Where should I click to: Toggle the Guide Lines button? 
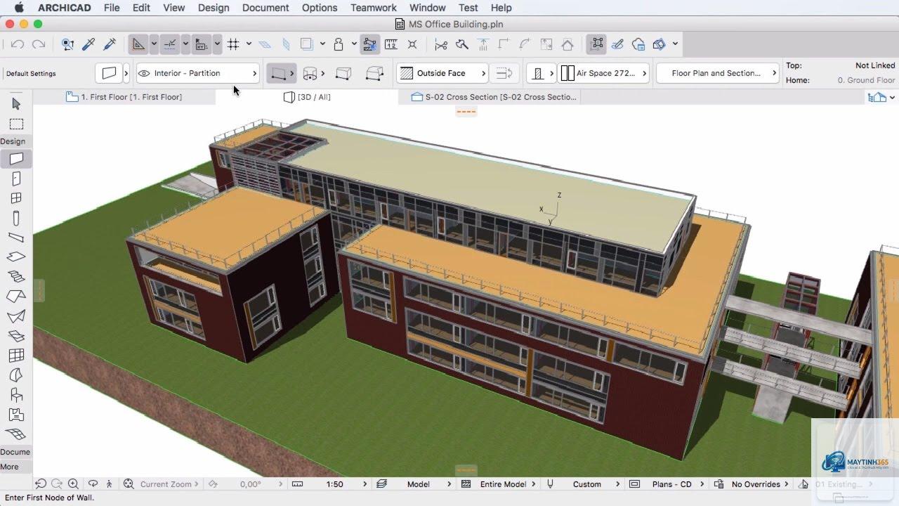tap(139, 44)
